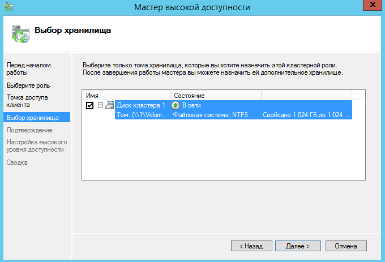Go to the Перед началом работы step

pos(28,69)
